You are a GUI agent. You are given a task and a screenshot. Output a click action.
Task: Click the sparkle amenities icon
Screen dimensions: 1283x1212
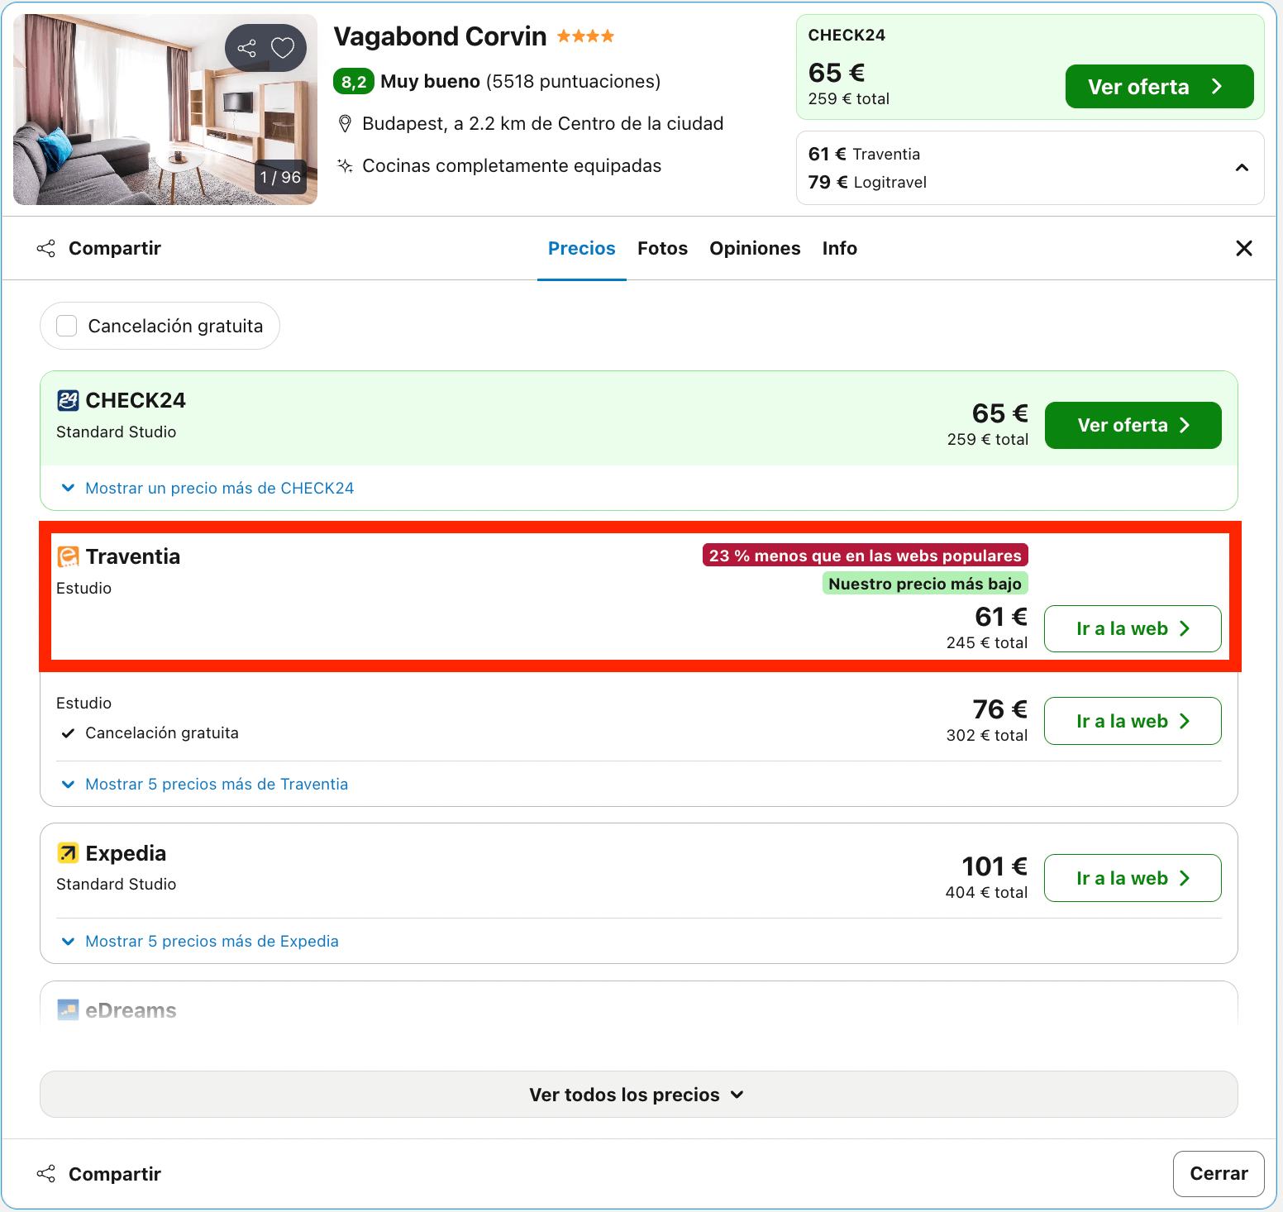[x=345, y=166]
